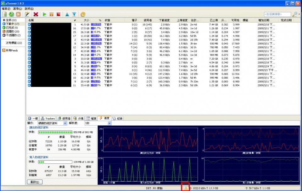The width and height of the screenshot is (302, 191).
Task: Click inside the search input field
Action: (277, 14)
